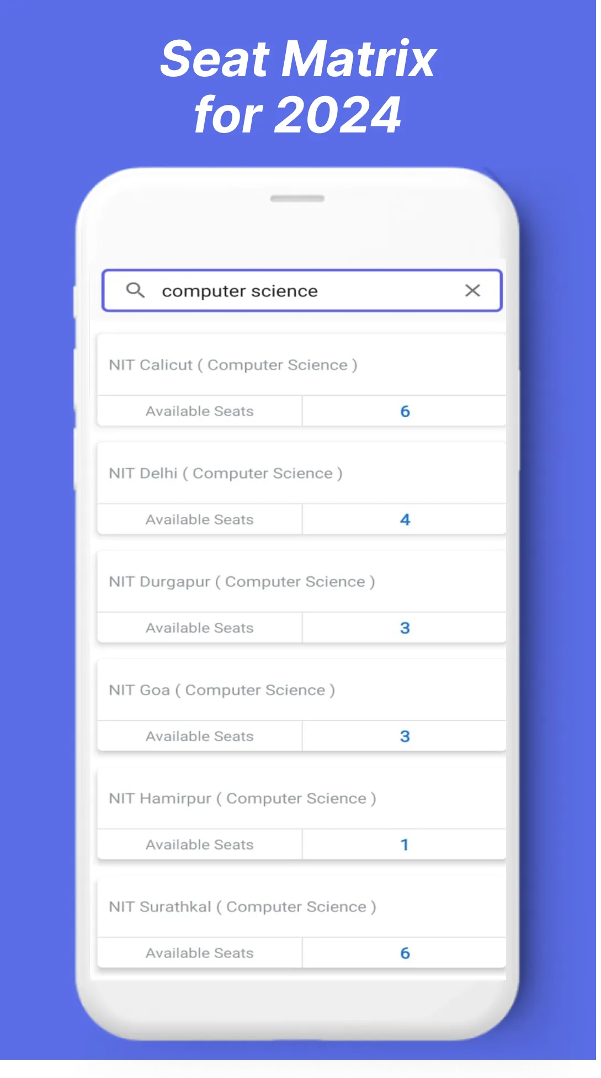Image resolution: width=601 pixels, height=1078 pixels.
Task: Tap Available Seats label for NIT Hamirpur
Action: 199,844
